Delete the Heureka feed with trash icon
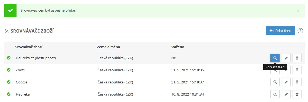The height and width of the screenshot is (102, 308). [297, 94]
